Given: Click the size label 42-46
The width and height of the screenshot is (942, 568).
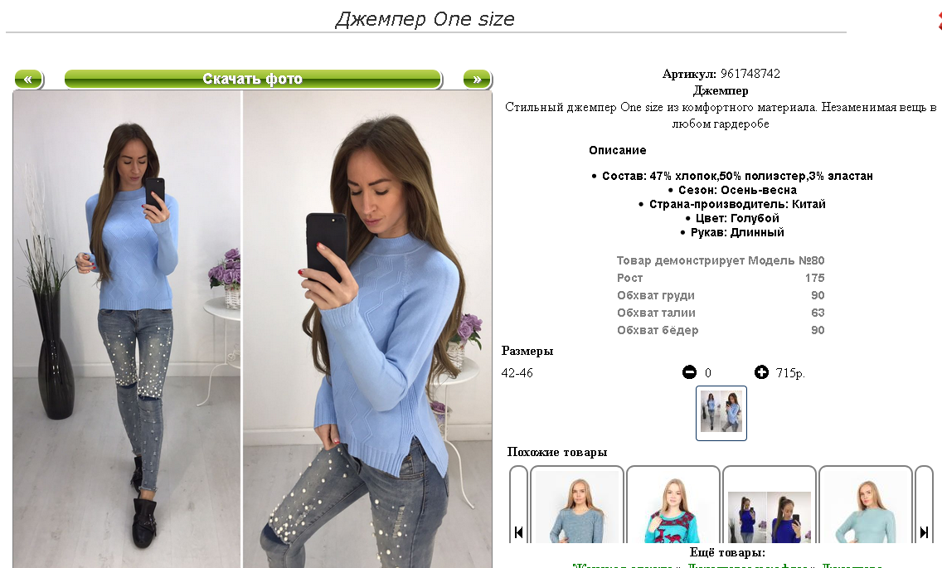Looking at the screenshot, I should (517, 372).
